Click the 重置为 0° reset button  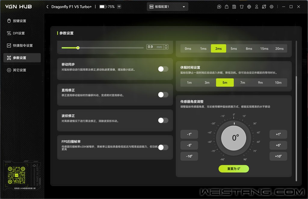tap(234, 169)
